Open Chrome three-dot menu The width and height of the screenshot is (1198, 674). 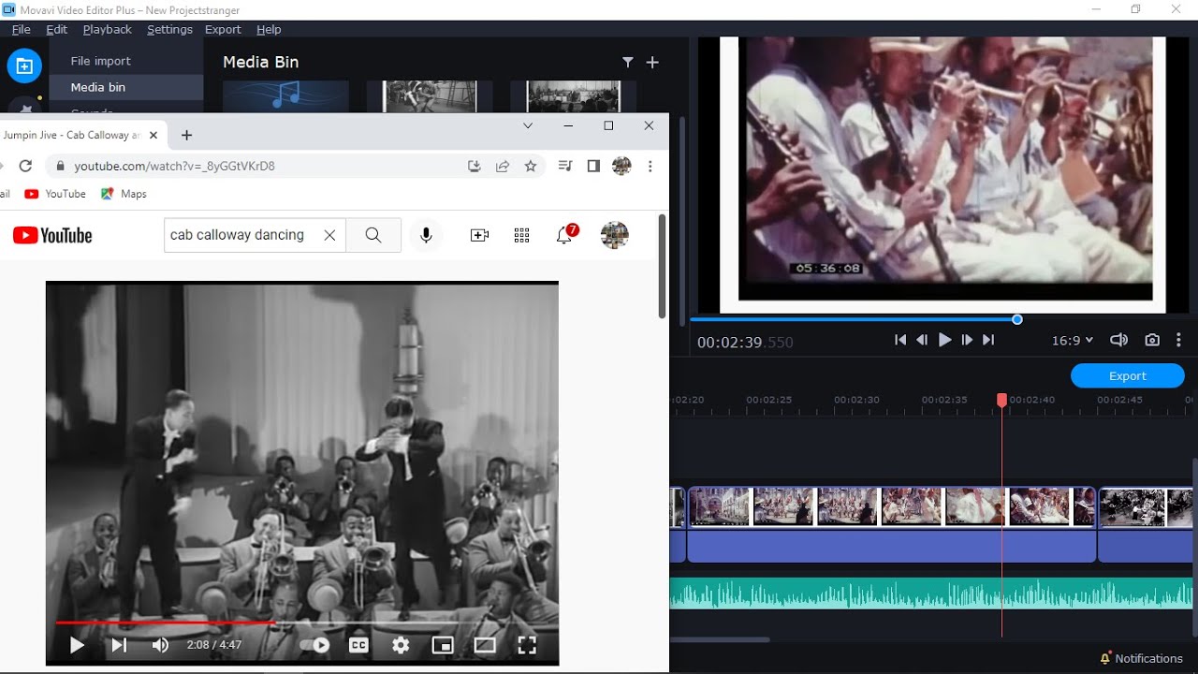pyautogui.click(x=650, y=166)
